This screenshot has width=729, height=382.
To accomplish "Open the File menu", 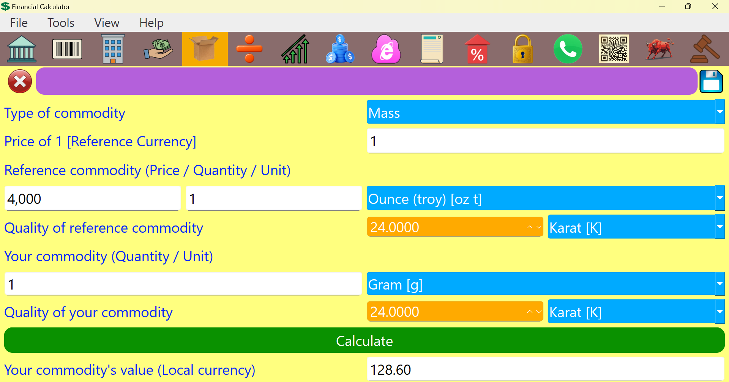I will click(x=19, y=23).
